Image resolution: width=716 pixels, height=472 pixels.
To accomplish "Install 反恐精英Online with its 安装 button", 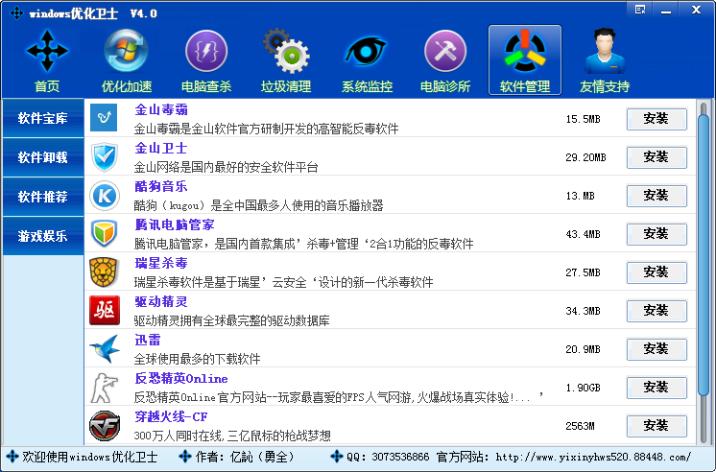I will [x=656, y=387].
